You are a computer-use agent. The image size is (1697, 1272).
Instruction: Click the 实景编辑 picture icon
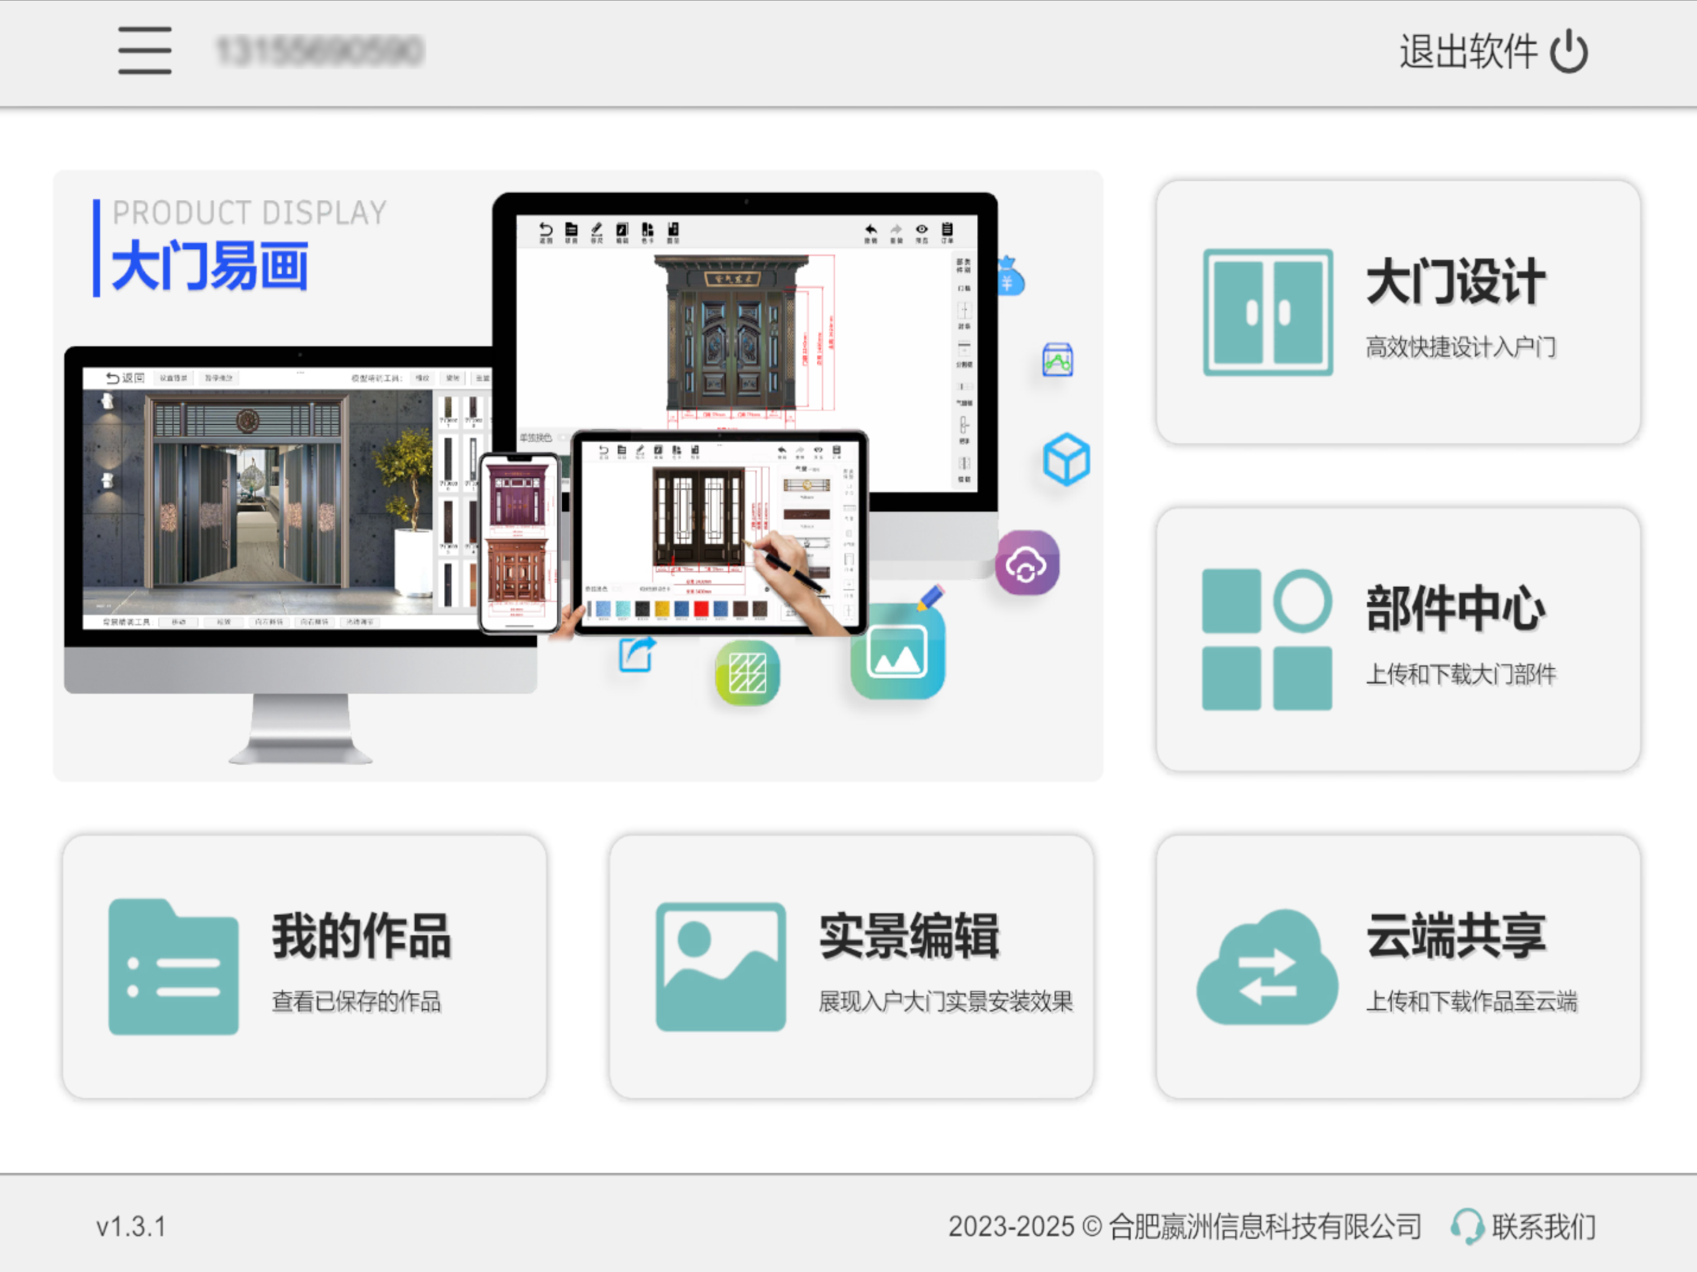coord(721,966)
